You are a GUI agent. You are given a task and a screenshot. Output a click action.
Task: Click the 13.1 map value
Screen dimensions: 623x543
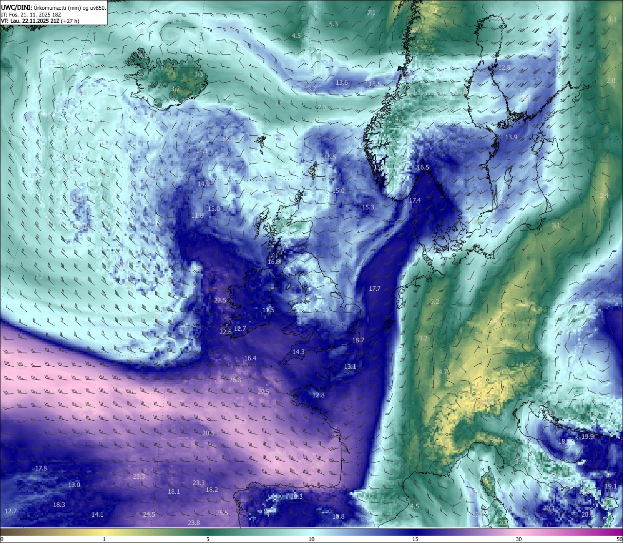point(350,367)
